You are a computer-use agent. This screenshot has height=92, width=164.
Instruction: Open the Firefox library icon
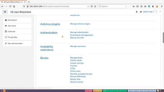[134, 6]
